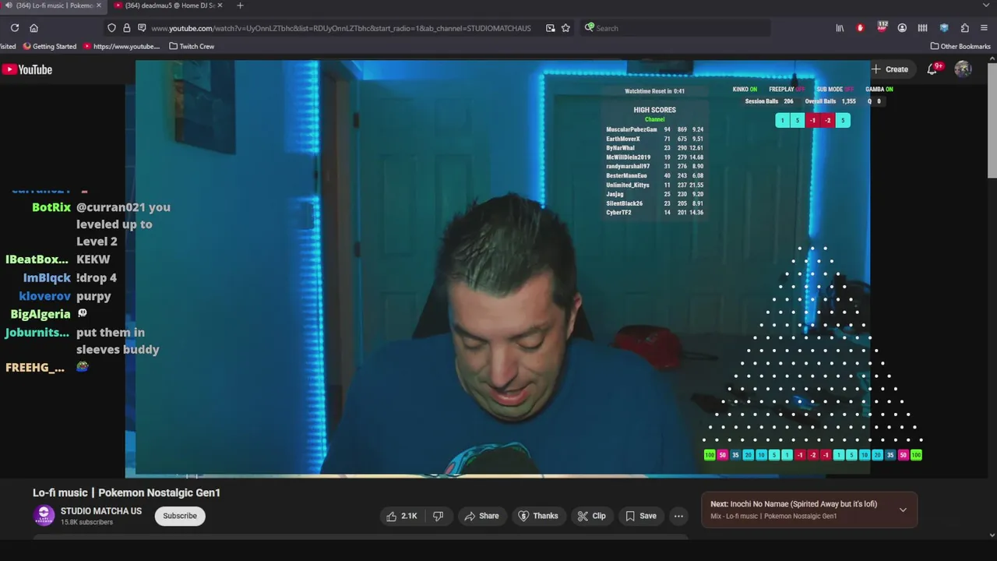
Task: Bookmark this page with the star icon
Action: point(565,28)
